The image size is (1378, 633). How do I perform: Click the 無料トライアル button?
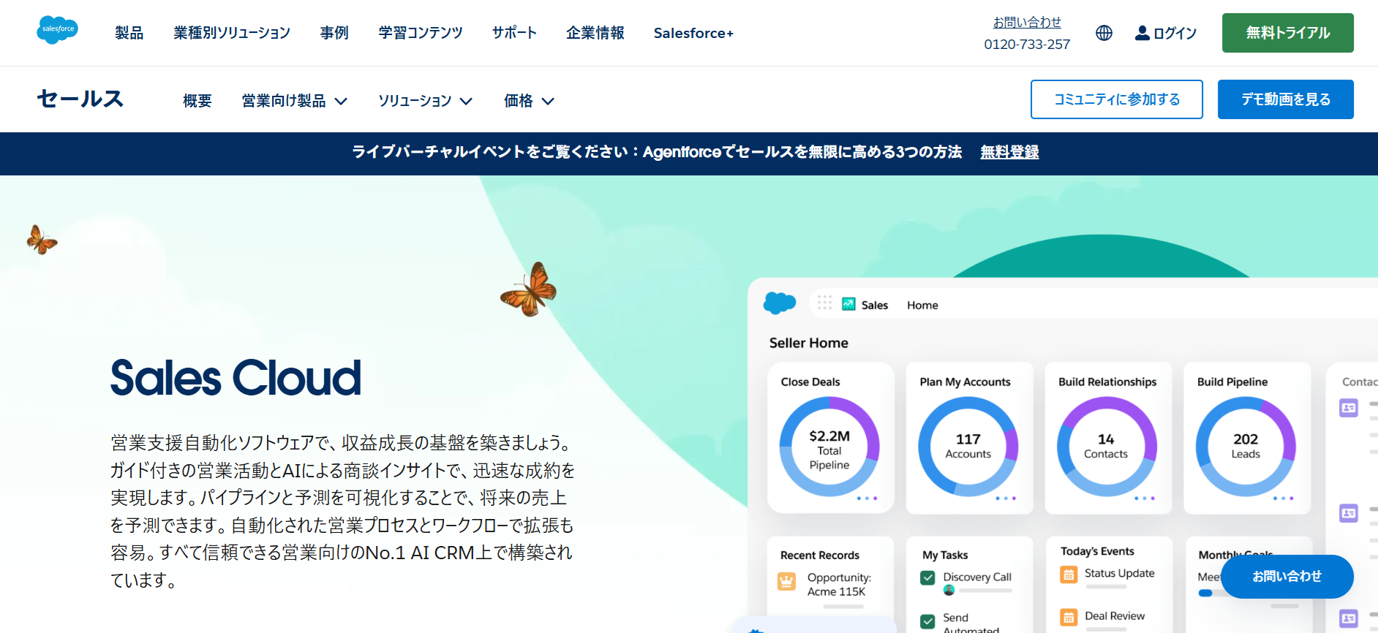pos(1287,33)
